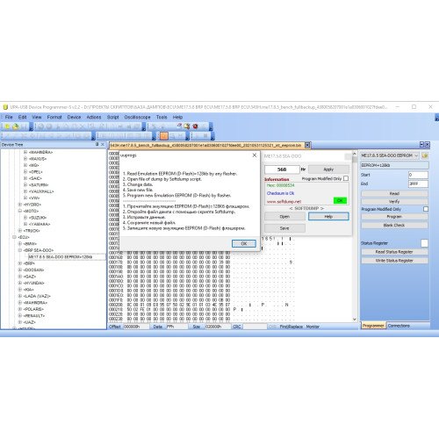Click the new file toolbar icon

7,126
